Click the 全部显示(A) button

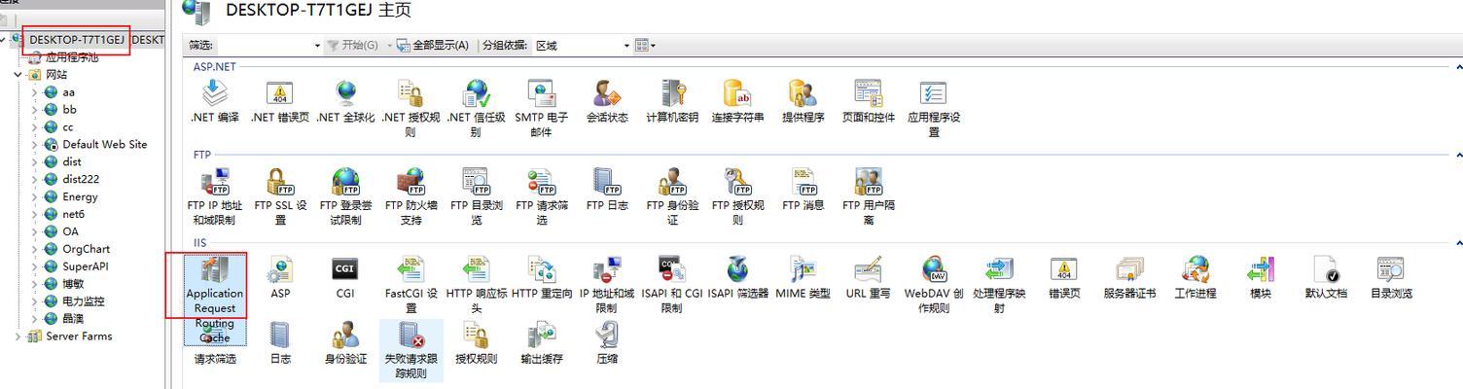coord(433,46)
